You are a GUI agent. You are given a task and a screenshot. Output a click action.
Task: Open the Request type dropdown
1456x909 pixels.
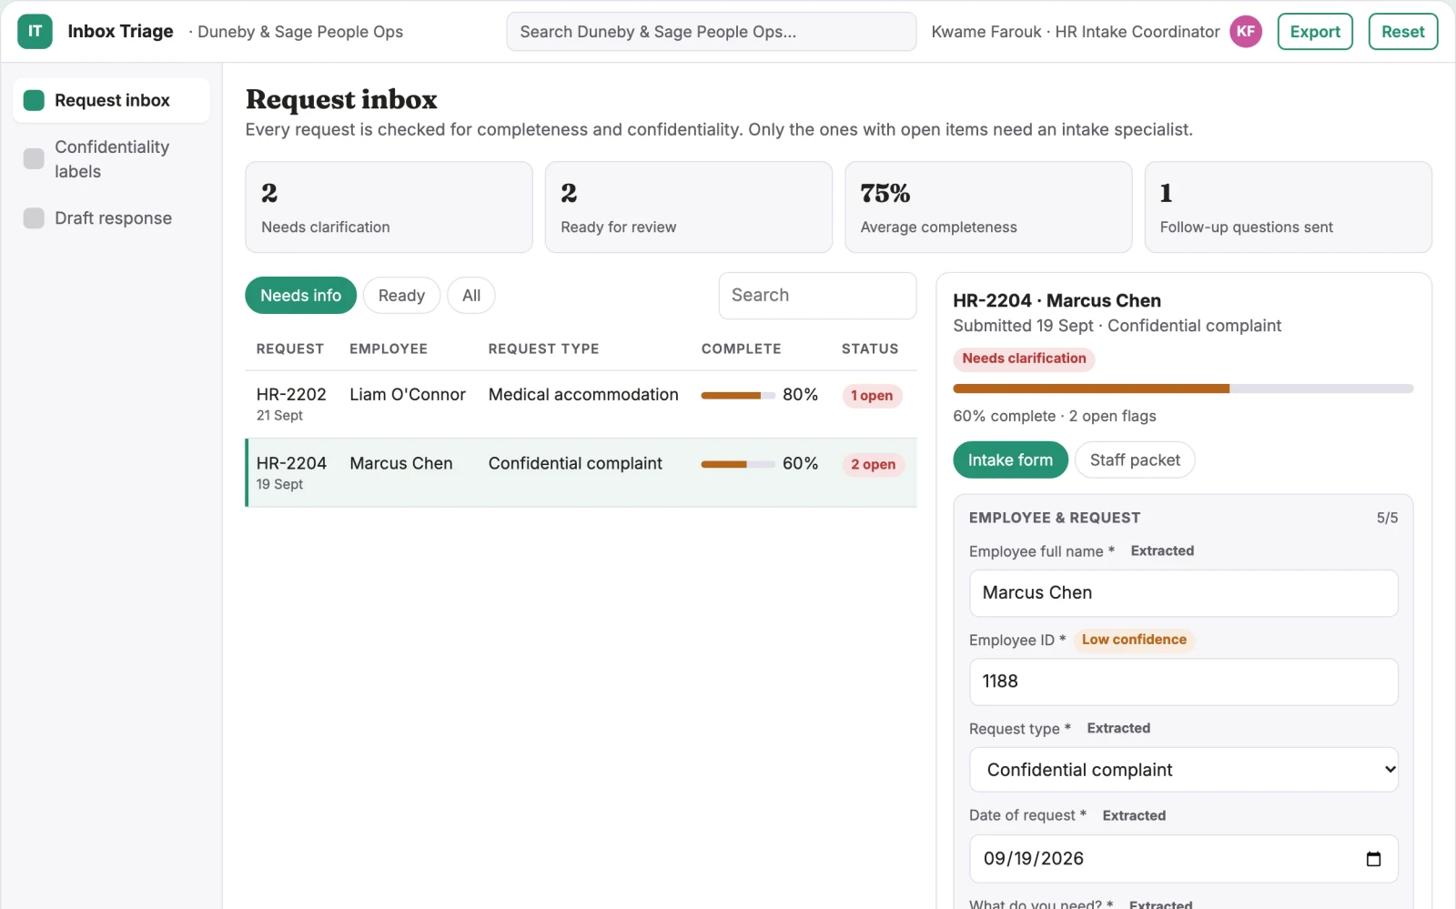point(1183,770)
